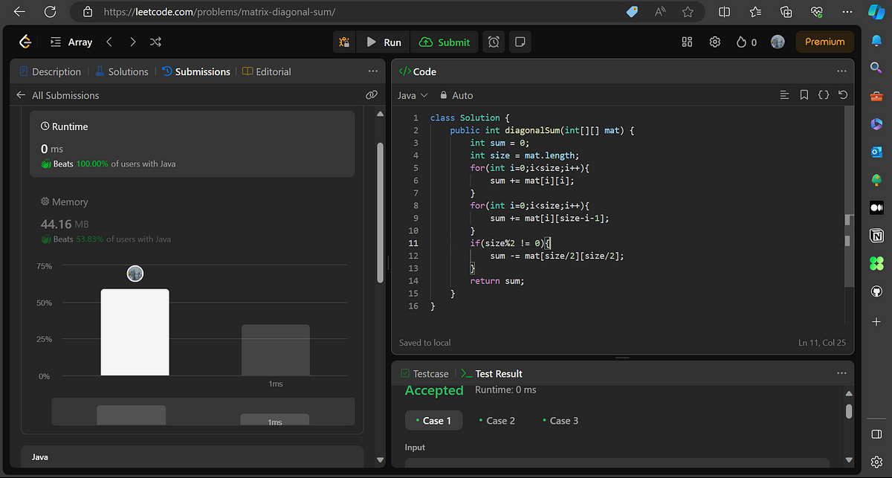The width and height of the screenshot is (892, 478).
Task: Open the shopping price tag icon
Action: pos(632,12)
